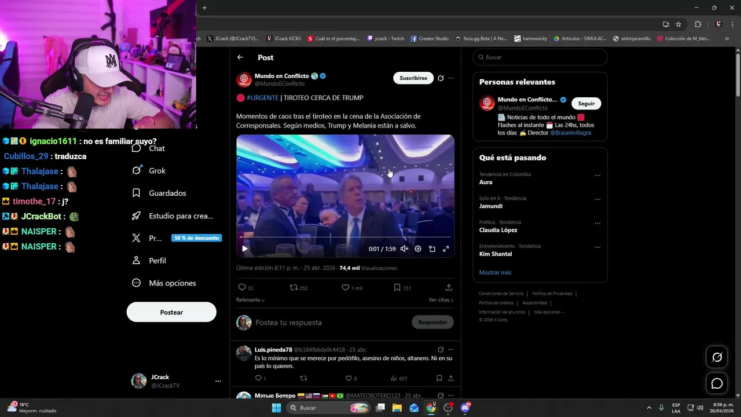Open floating messages chat button

[x=717, y=383]
